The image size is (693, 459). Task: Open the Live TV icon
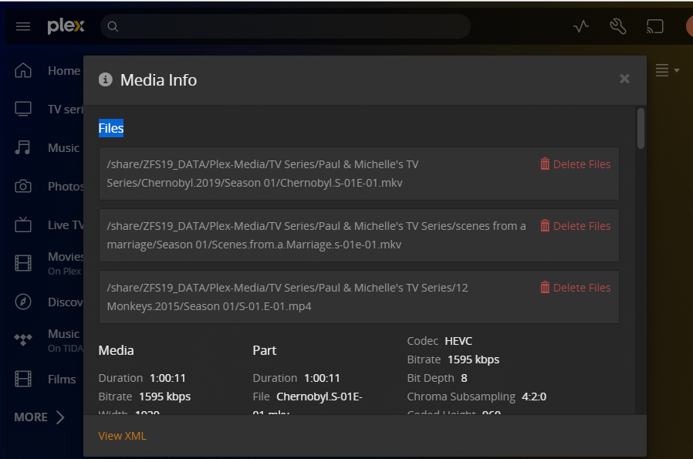coord(23,224)
